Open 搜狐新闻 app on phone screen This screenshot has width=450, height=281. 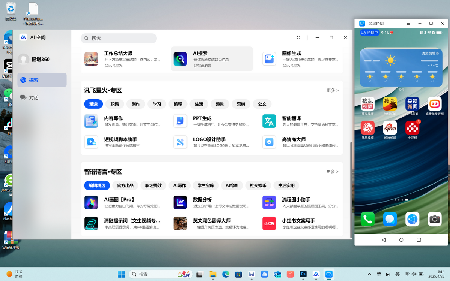(x=390, y=104)
